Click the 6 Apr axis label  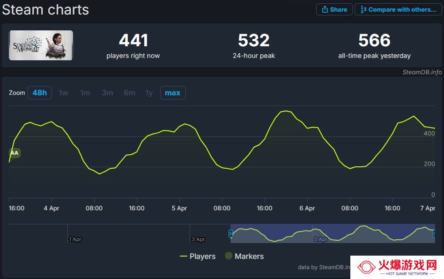click(x=307, y=208)
